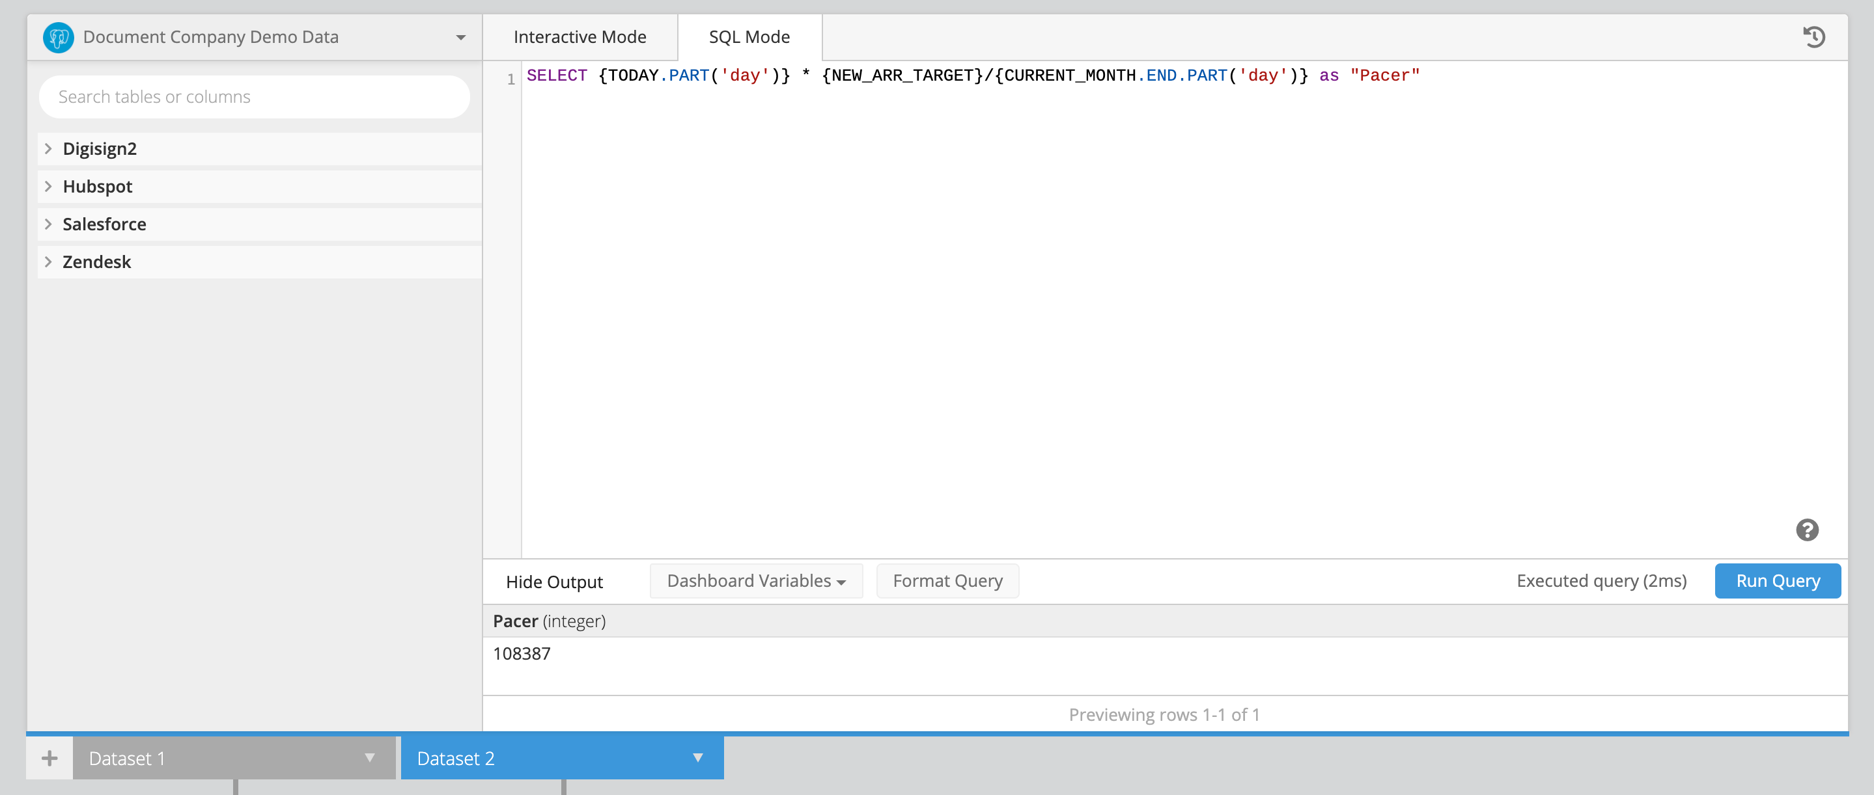Expand the Salesforce schema
Viewport: 1874px width, 795px height.
click(48, 224)
